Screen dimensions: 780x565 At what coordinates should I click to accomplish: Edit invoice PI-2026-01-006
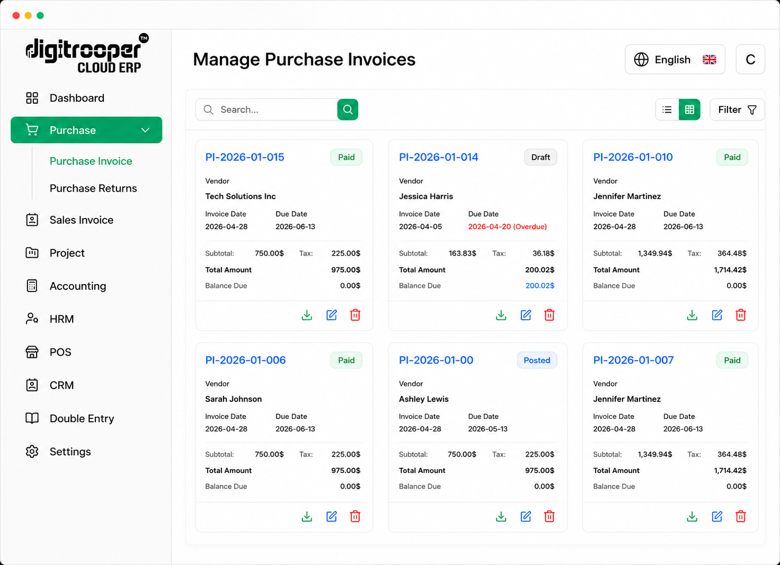331,516
